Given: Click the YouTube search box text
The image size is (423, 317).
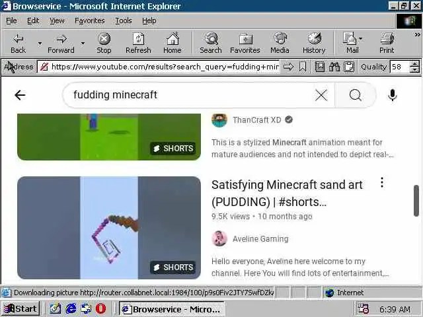Looking at the screenshot, I should 115,95.
